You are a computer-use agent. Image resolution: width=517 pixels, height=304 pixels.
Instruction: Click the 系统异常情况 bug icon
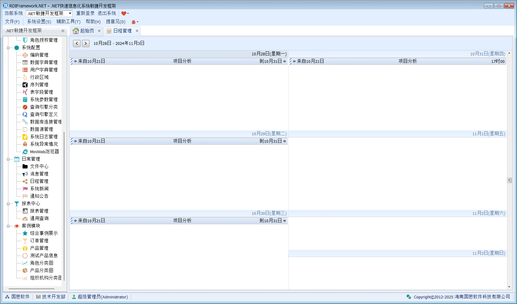tap(25, 144)
